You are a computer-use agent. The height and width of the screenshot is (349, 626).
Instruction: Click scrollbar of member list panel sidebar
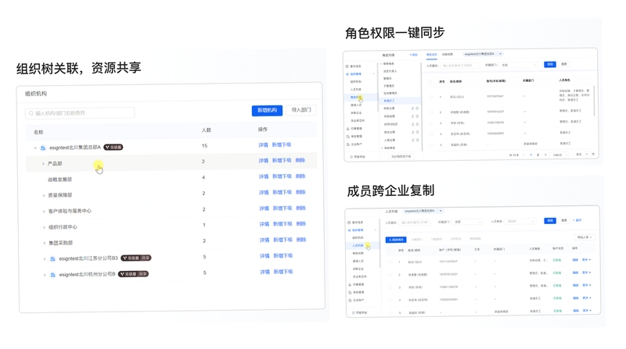380,243
